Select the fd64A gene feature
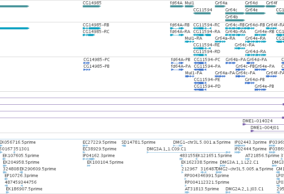 click(x=177, y=6)
